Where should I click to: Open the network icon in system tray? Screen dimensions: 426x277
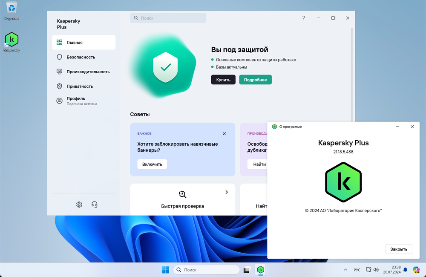click(368, 270)
